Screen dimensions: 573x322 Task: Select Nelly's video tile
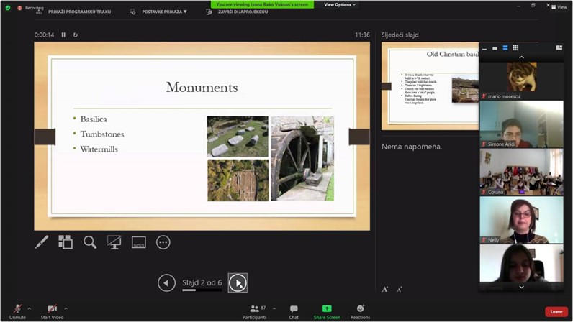(521, 220)
